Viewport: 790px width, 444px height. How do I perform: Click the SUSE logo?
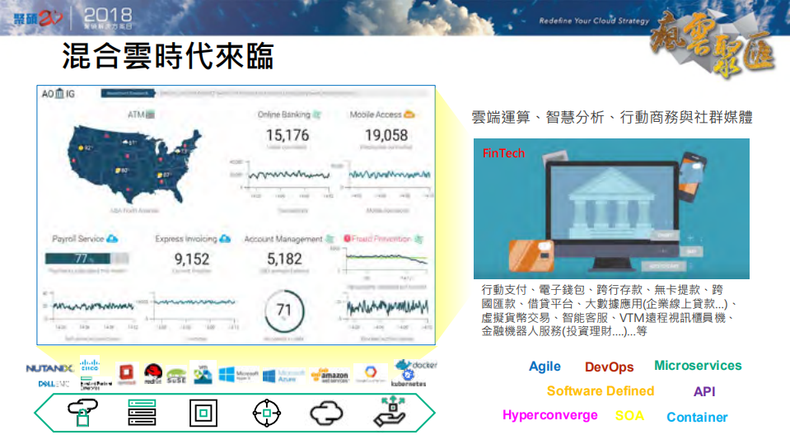pos(176,376)
